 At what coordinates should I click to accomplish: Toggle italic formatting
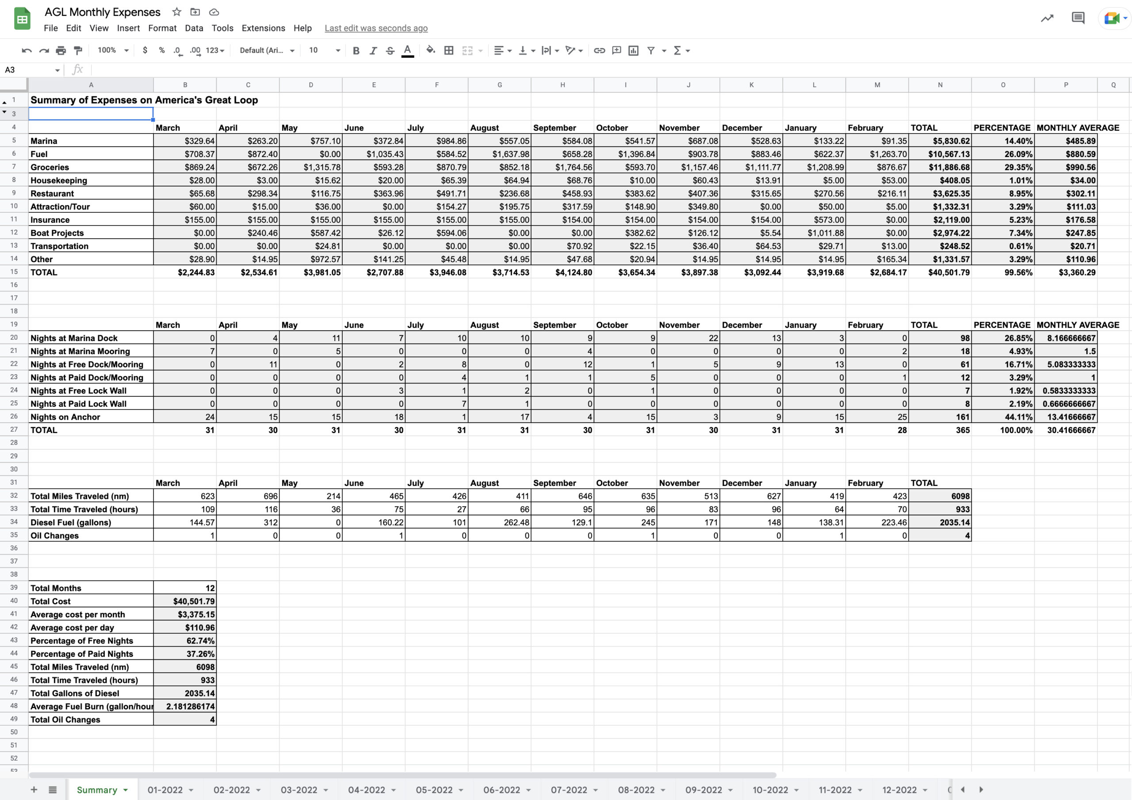click(x=373, y=50)
